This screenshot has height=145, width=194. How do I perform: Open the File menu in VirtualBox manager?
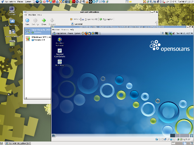(x=26, y=15)
